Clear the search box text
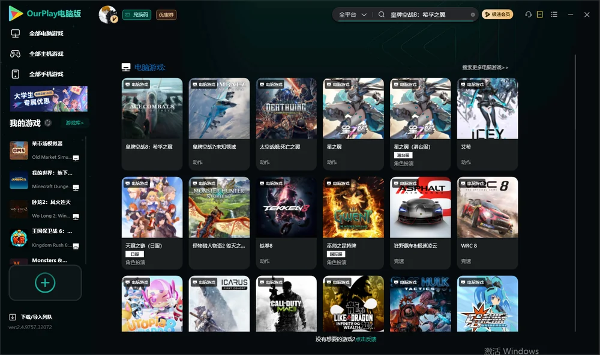This screenshot has height=355, width=600. pos(473,15)
